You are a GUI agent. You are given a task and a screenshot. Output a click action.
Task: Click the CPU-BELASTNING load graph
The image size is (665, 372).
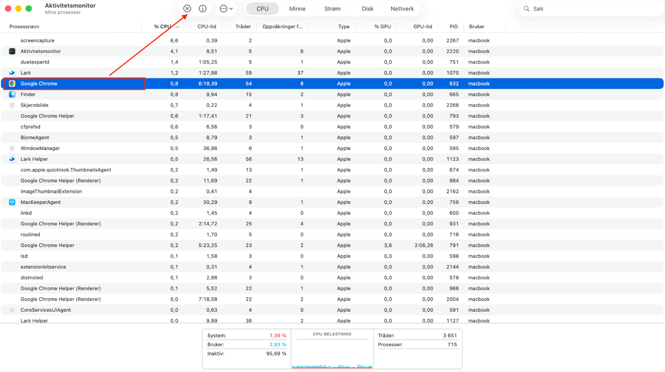(x=332, y=354)
